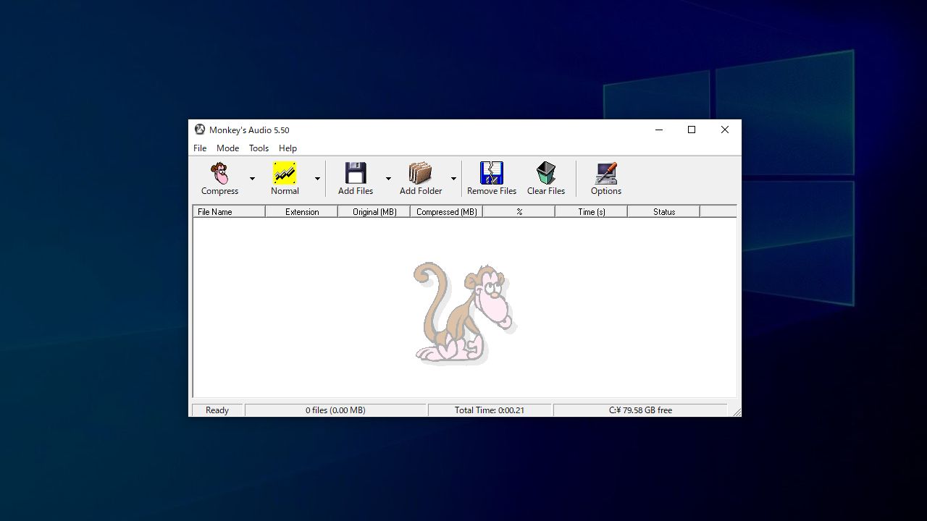Click the Add Folder icon
This screenshot has width=927, height=521.
point(421,174)
